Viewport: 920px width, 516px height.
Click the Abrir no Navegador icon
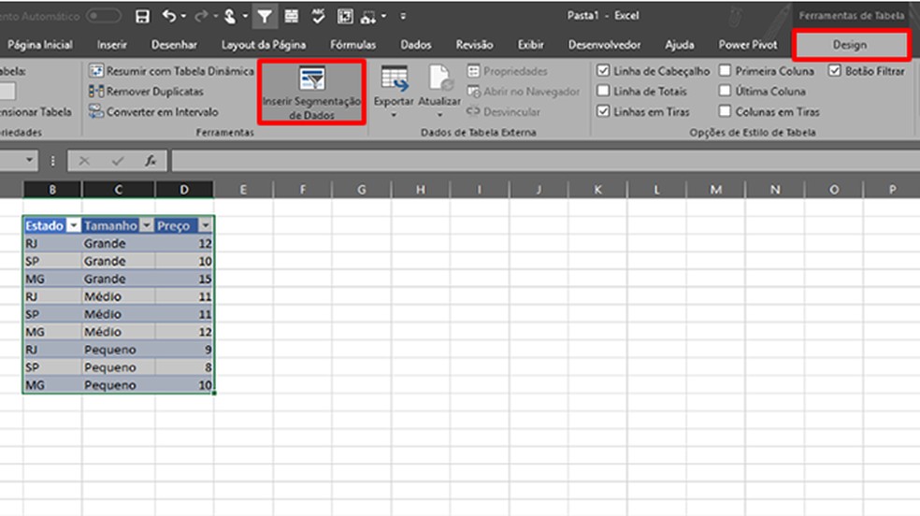pos(473,92)
